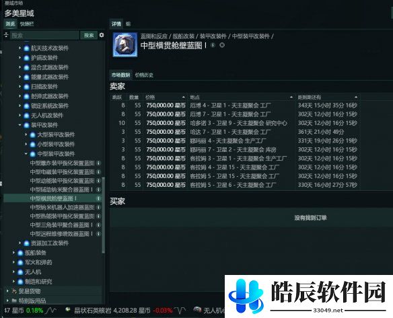This screenshot has height=318, width=393.
Task: Sort sellers by 地点 column header
Action: tap(241, 97)
